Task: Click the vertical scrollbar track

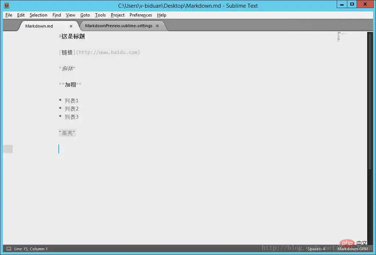Action: point(370,138)
